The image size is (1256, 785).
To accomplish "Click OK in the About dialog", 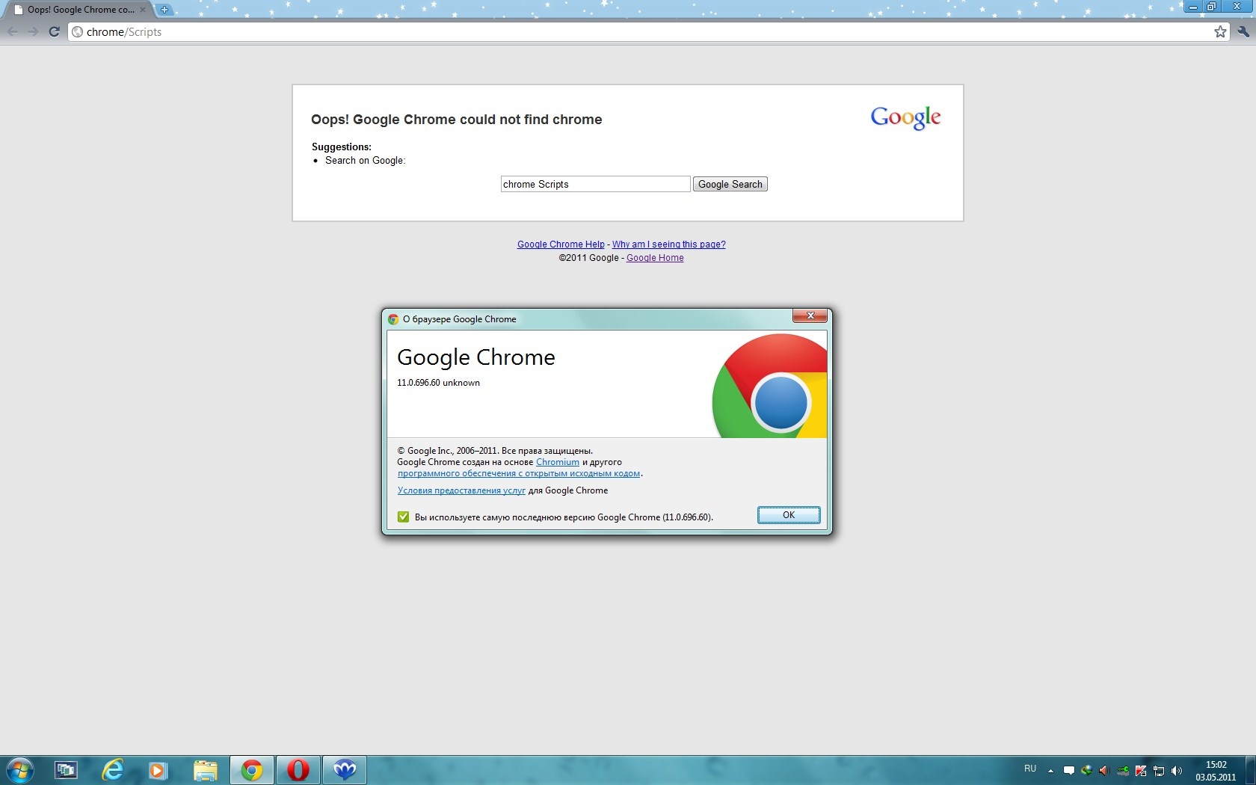I will (x=789, y=515).
